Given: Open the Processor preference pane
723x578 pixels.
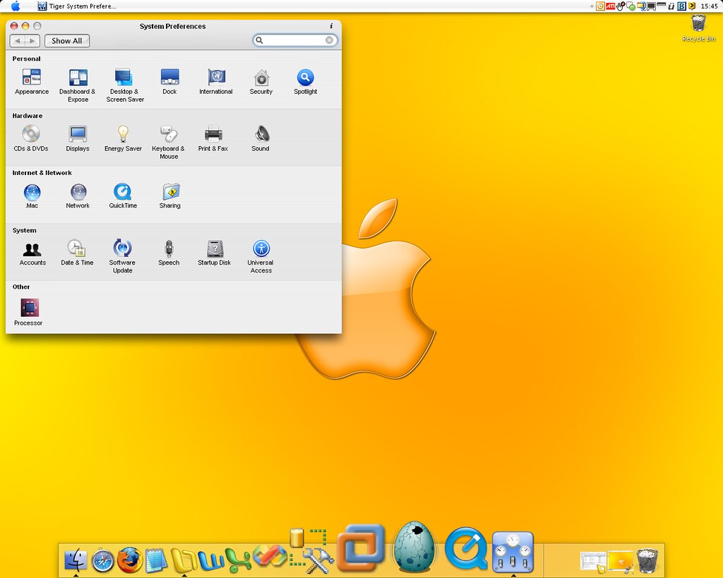Looking at the screenshot, I should pyautogui.click(x=28, y=312).
